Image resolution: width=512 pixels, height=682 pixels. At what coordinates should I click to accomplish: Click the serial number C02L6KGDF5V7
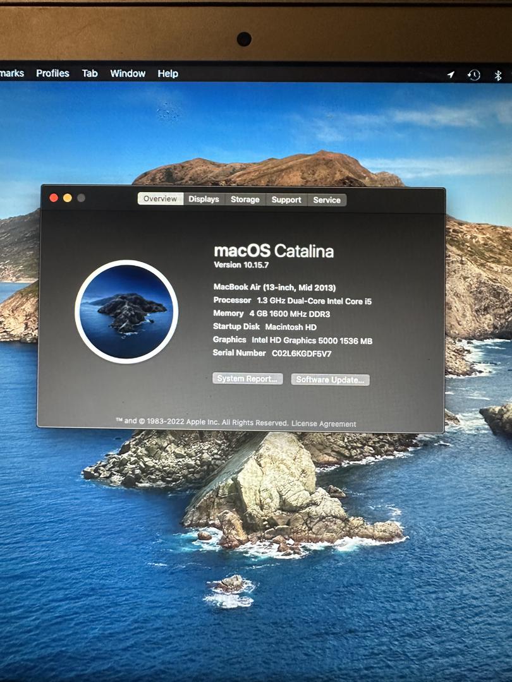point(302,354)
